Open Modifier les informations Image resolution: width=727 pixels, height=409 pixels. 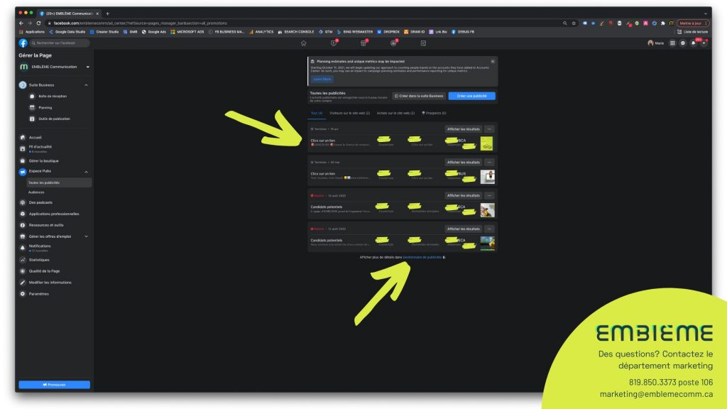pyautogui.click(x=50, y=283)
